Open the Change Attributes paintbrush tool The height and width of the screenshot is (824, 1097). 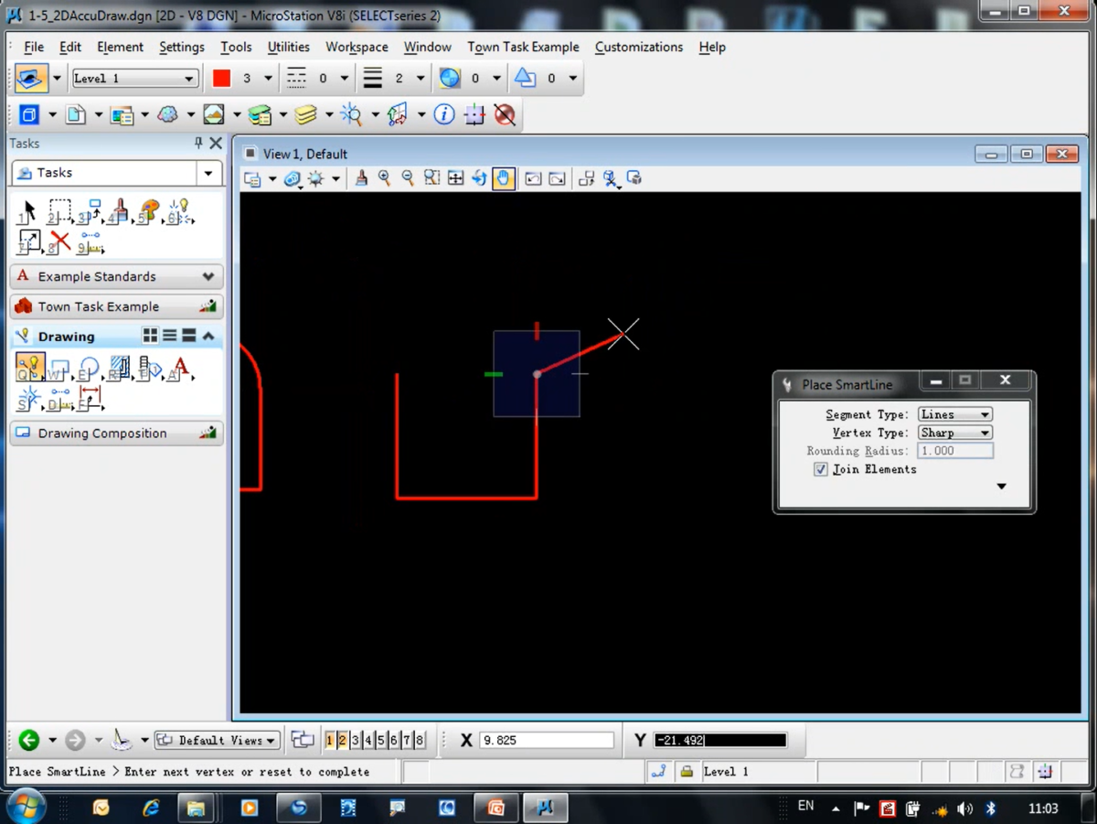click(119, 212)
